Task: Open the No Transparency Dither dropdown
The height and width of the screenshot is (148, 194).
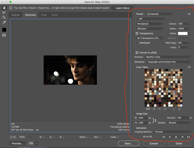Action: pyautogui.click(x=150, y=38)
